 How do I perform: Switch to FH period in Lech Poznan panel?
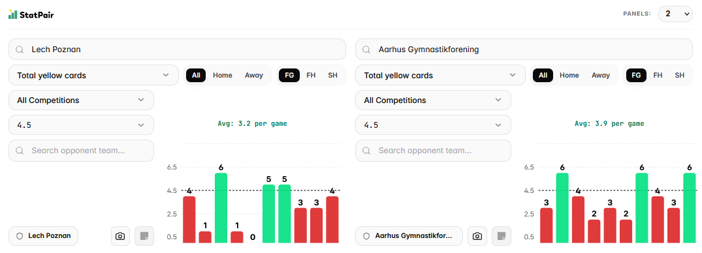(x=311, y=75)
